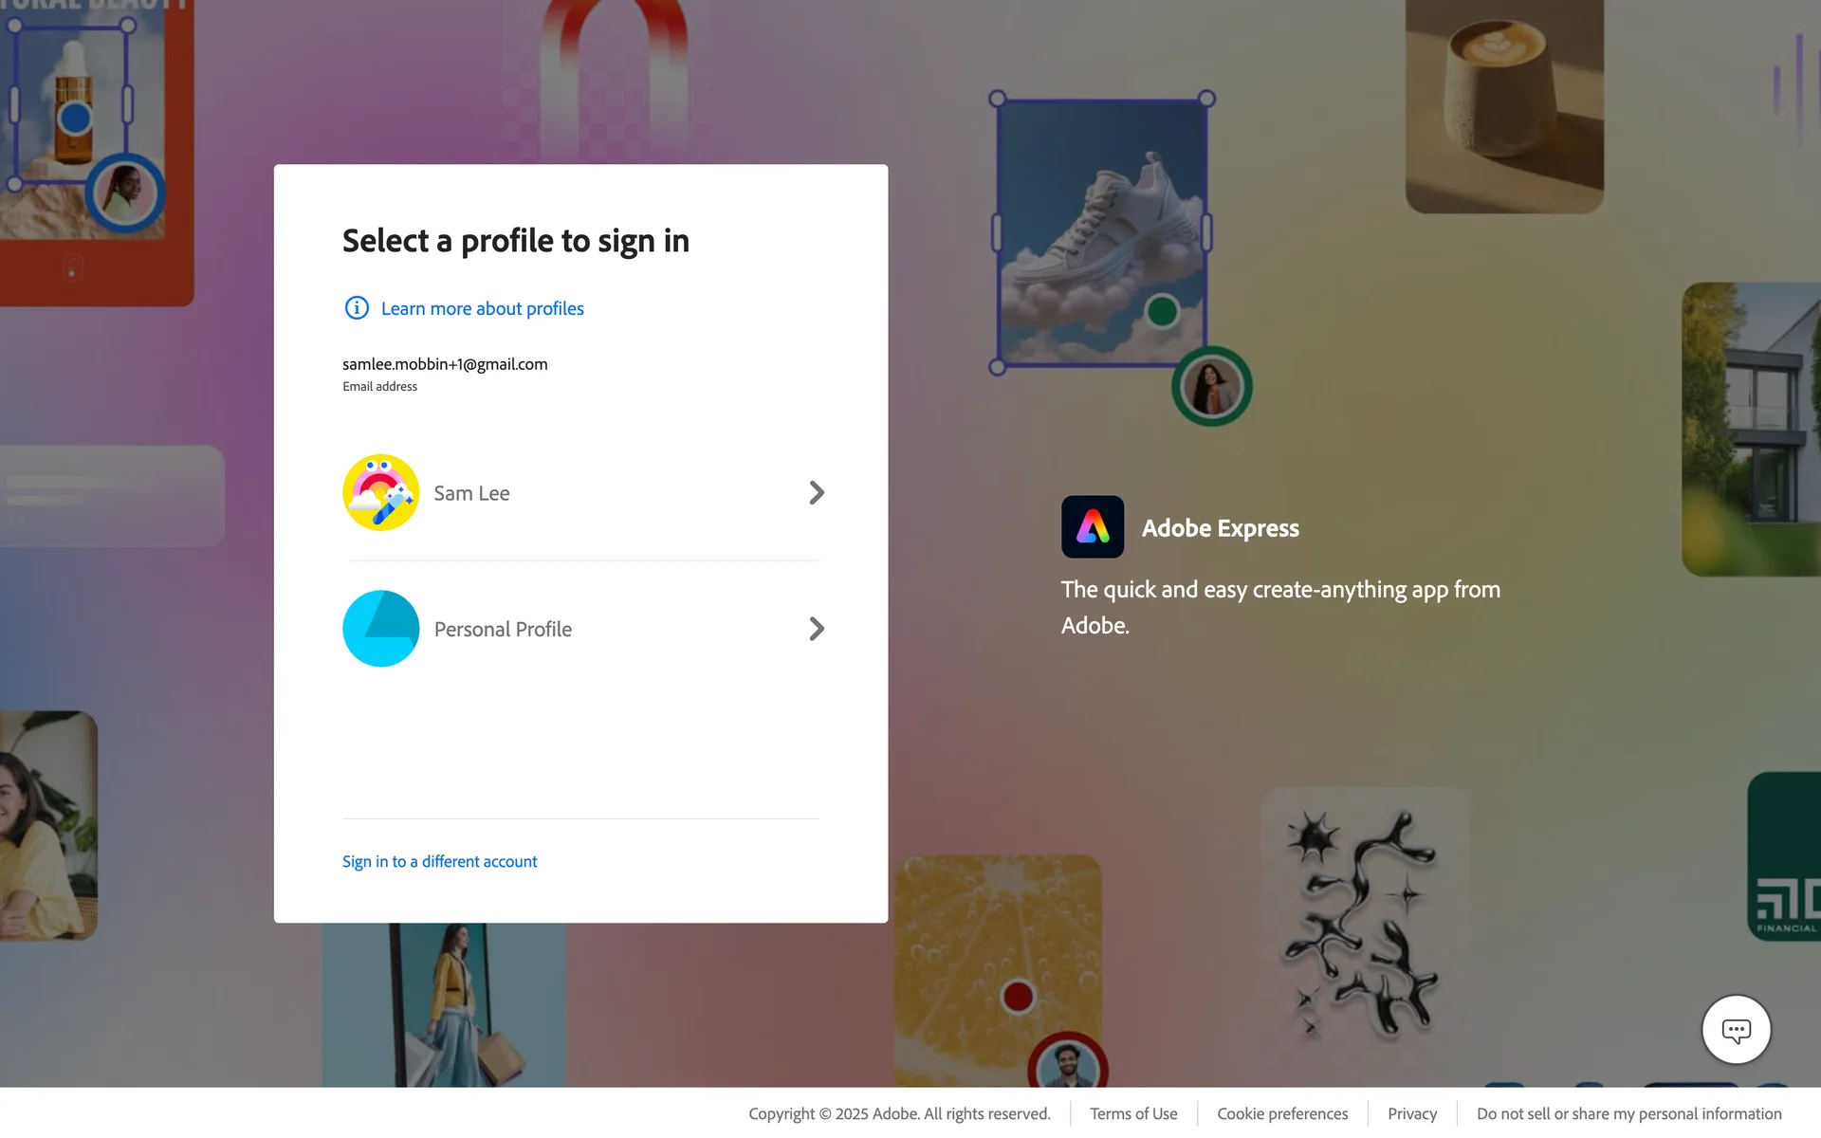Open the Privacy footer link
1821x1138 pixels.
tap(1411, 1113)
